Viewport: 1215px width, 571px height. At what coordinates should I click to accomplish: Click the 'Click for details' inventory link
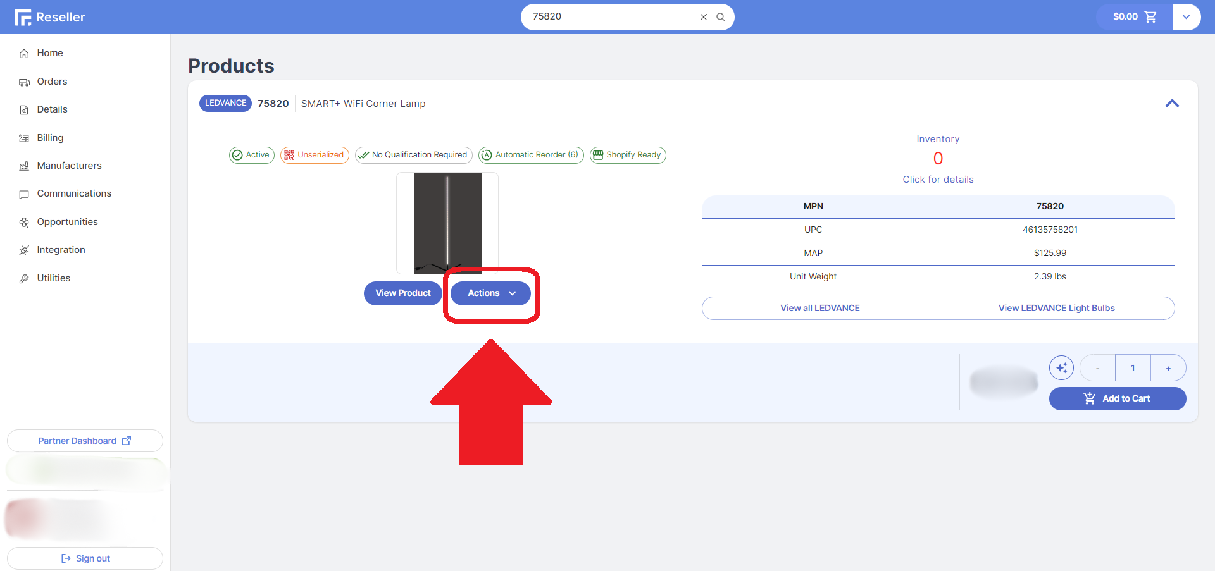[x=938, y=180]
